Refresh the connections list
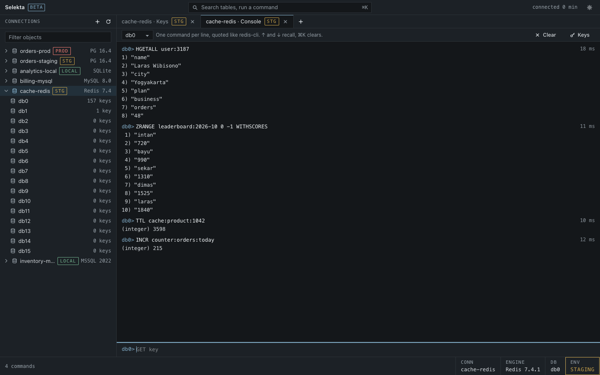The image size is (600, 375). coord(108,22)
